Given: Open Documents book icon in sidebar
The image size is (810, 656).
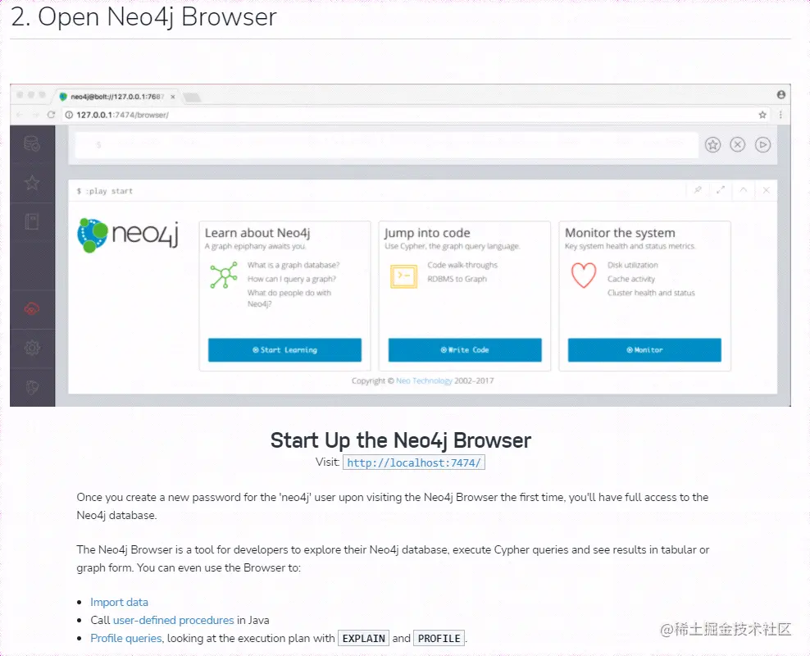Looking at the screenshot, I should [32, 221].
